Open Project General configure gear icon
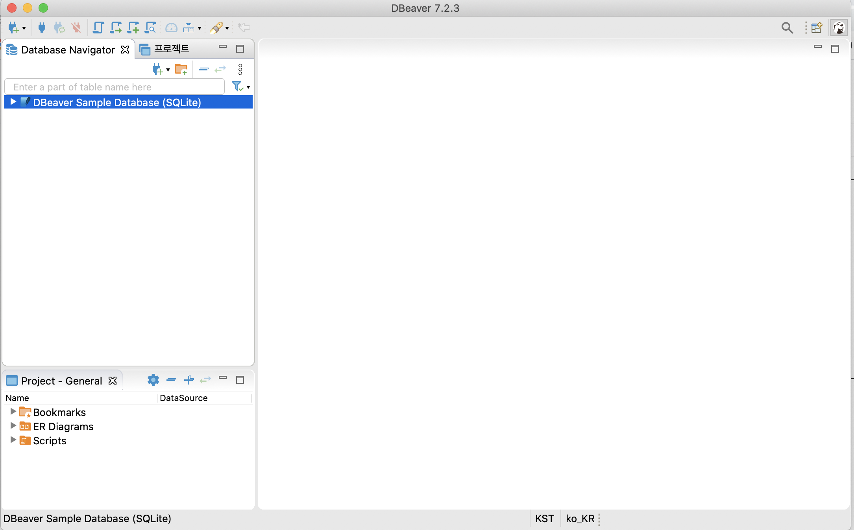The width and height of the screenshot is (854, 530). pyautogui.click(x=153, y=380)
